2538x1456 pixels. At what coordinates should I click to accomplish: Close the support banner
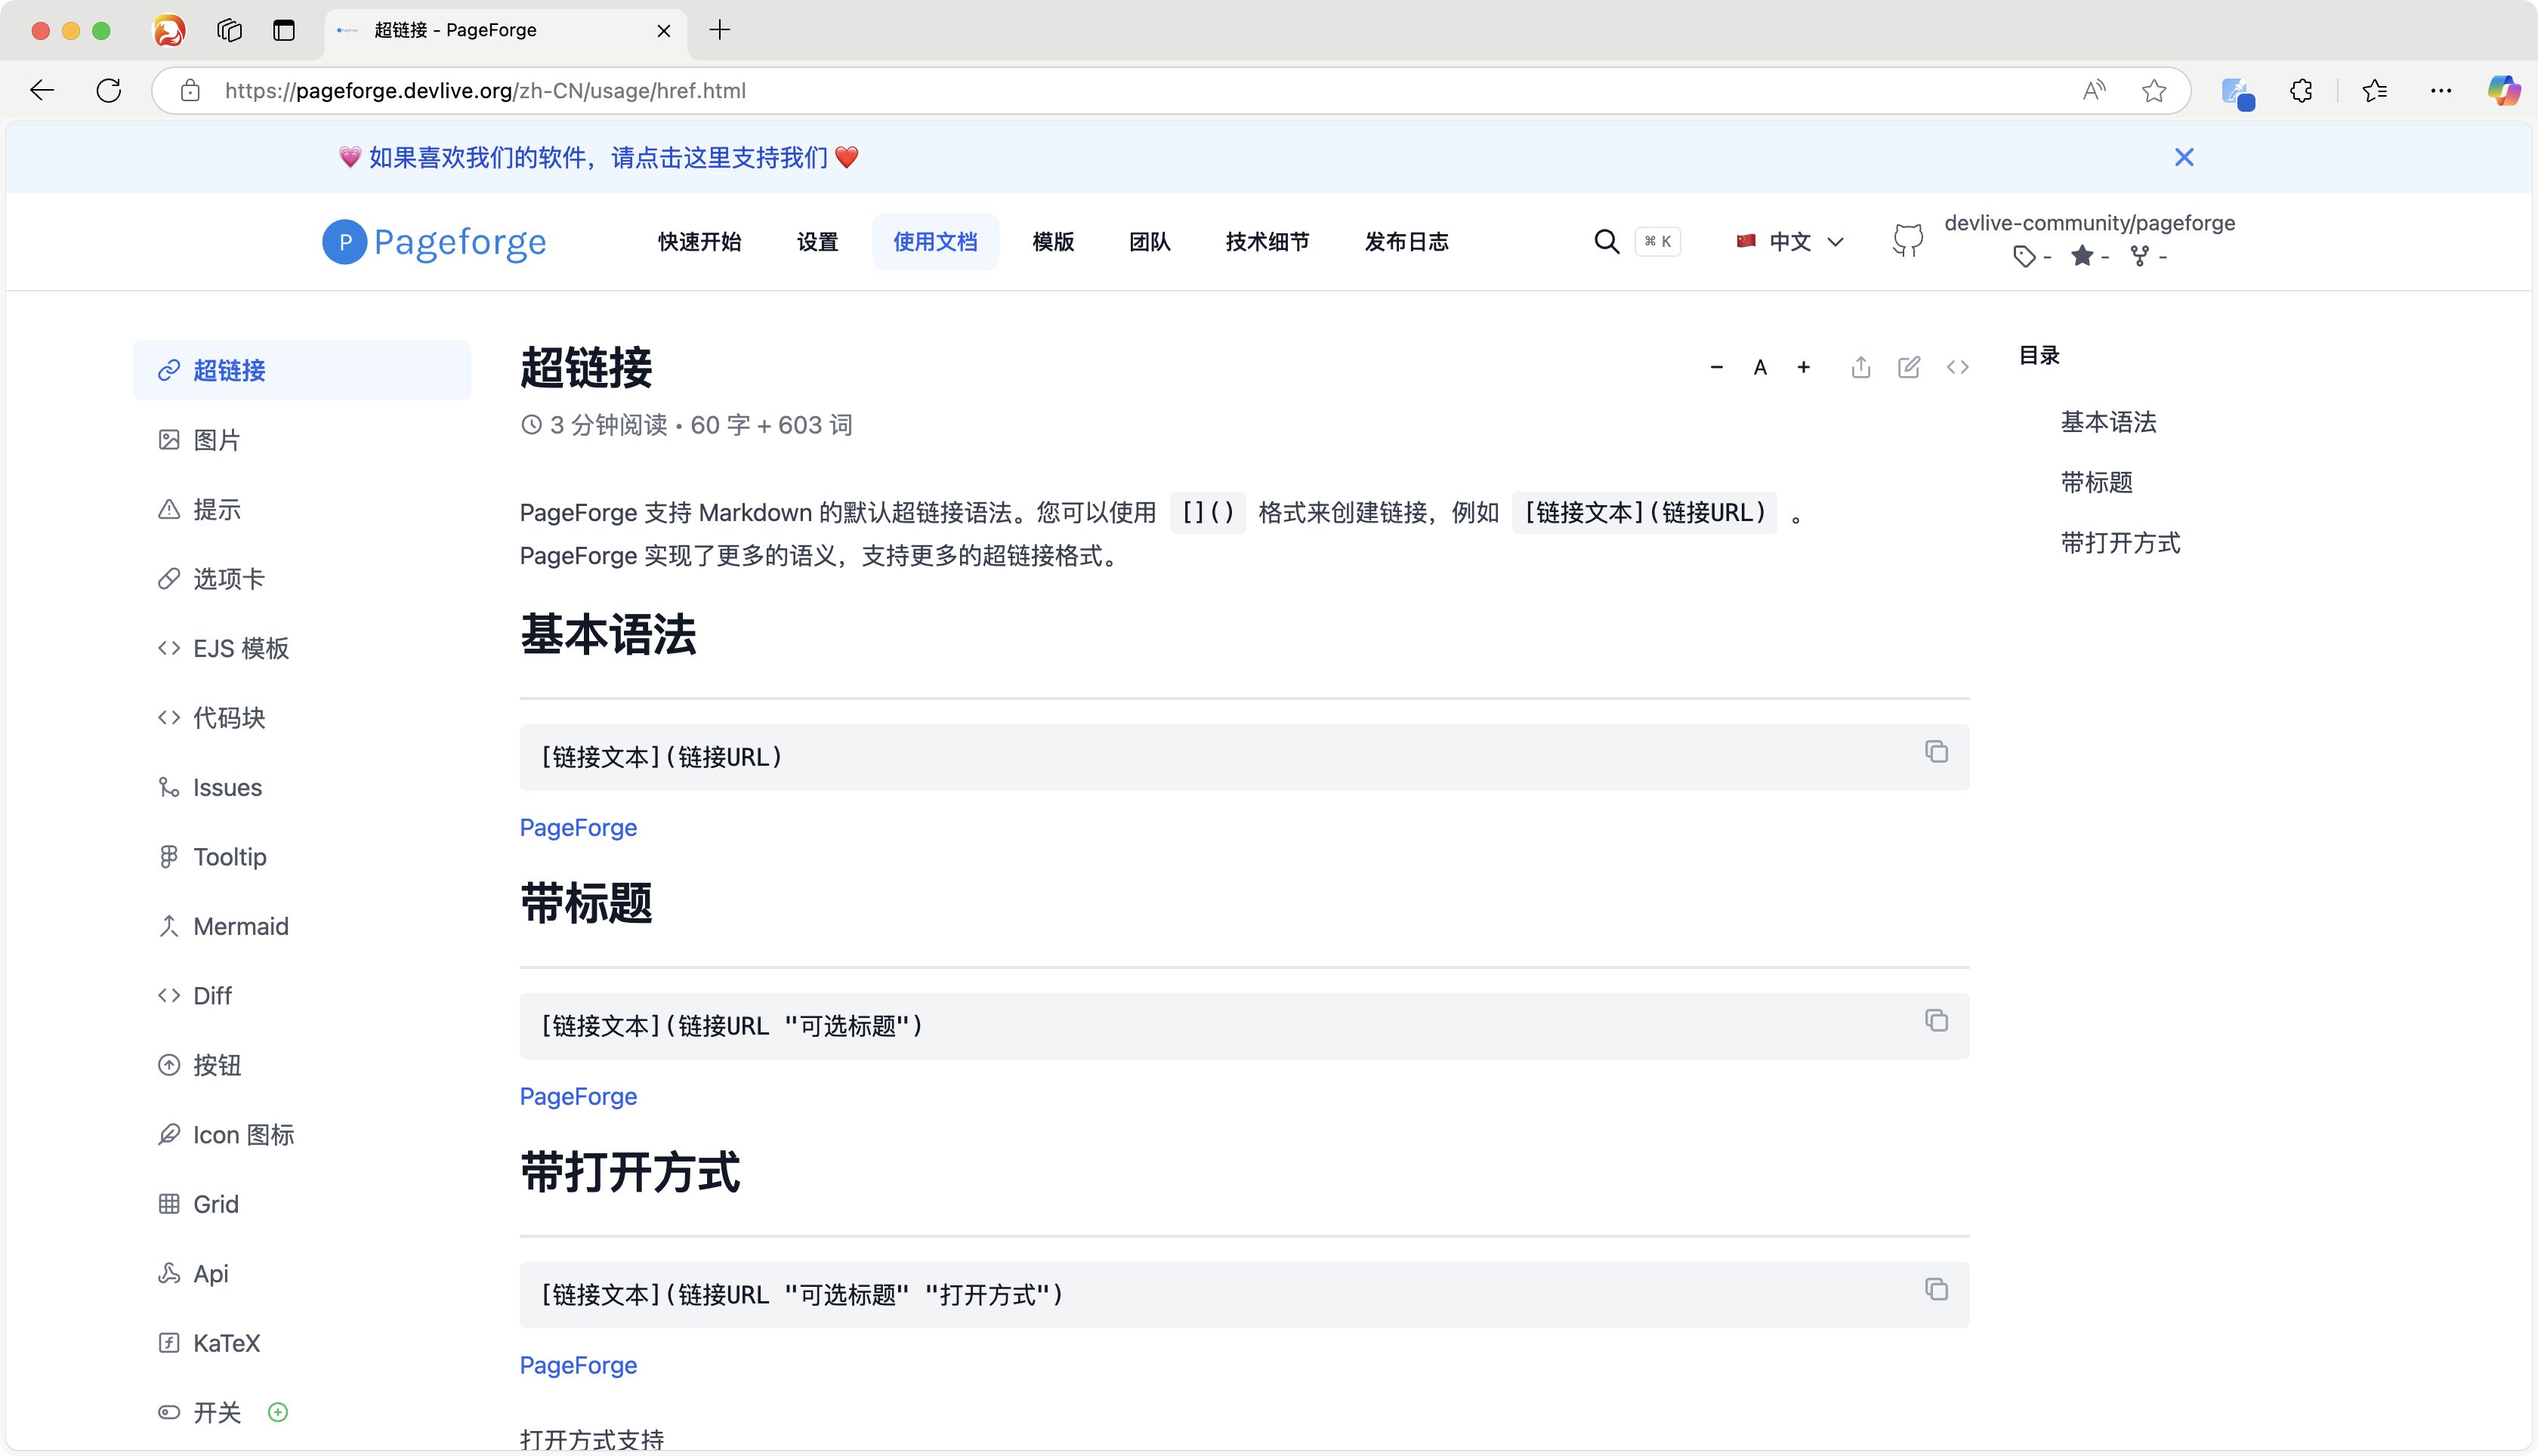pyautogui.click(x=2183, y=158)
